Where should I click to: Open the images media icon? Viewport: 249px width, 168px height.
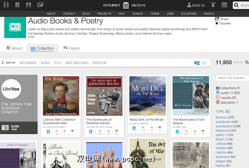pos(40,5)
